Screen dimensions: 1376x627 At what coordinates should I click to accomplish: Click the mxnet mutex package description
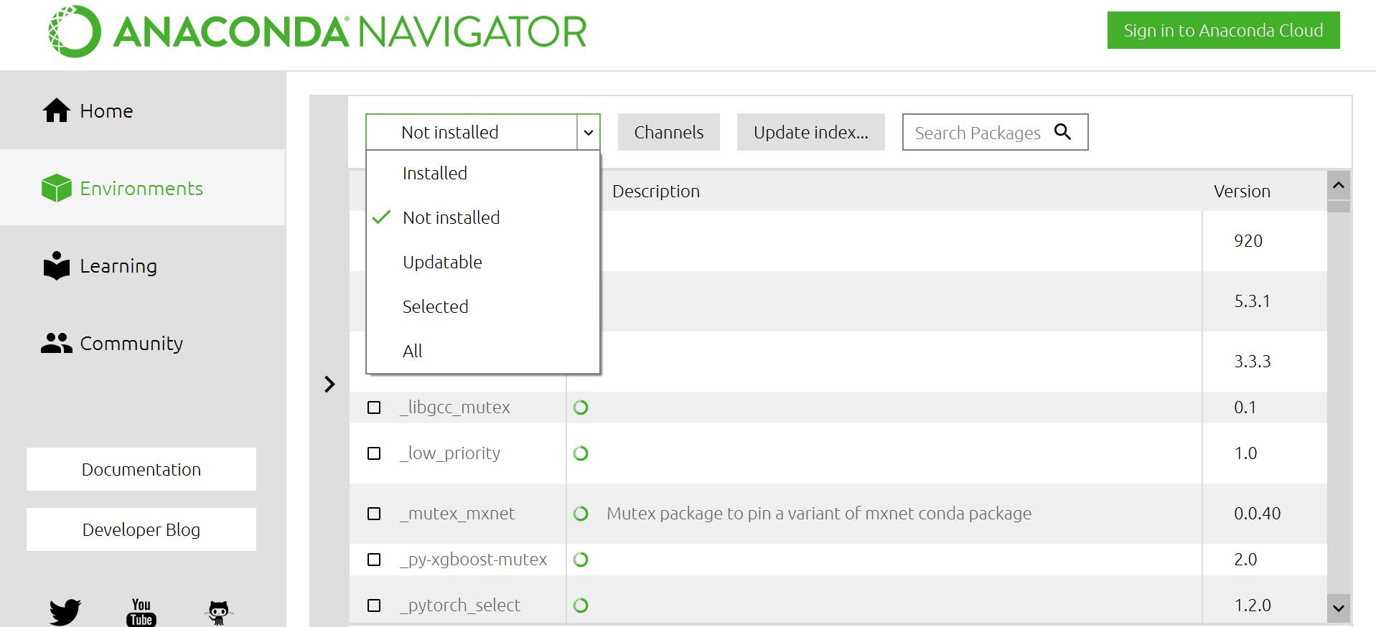point(819,514)
